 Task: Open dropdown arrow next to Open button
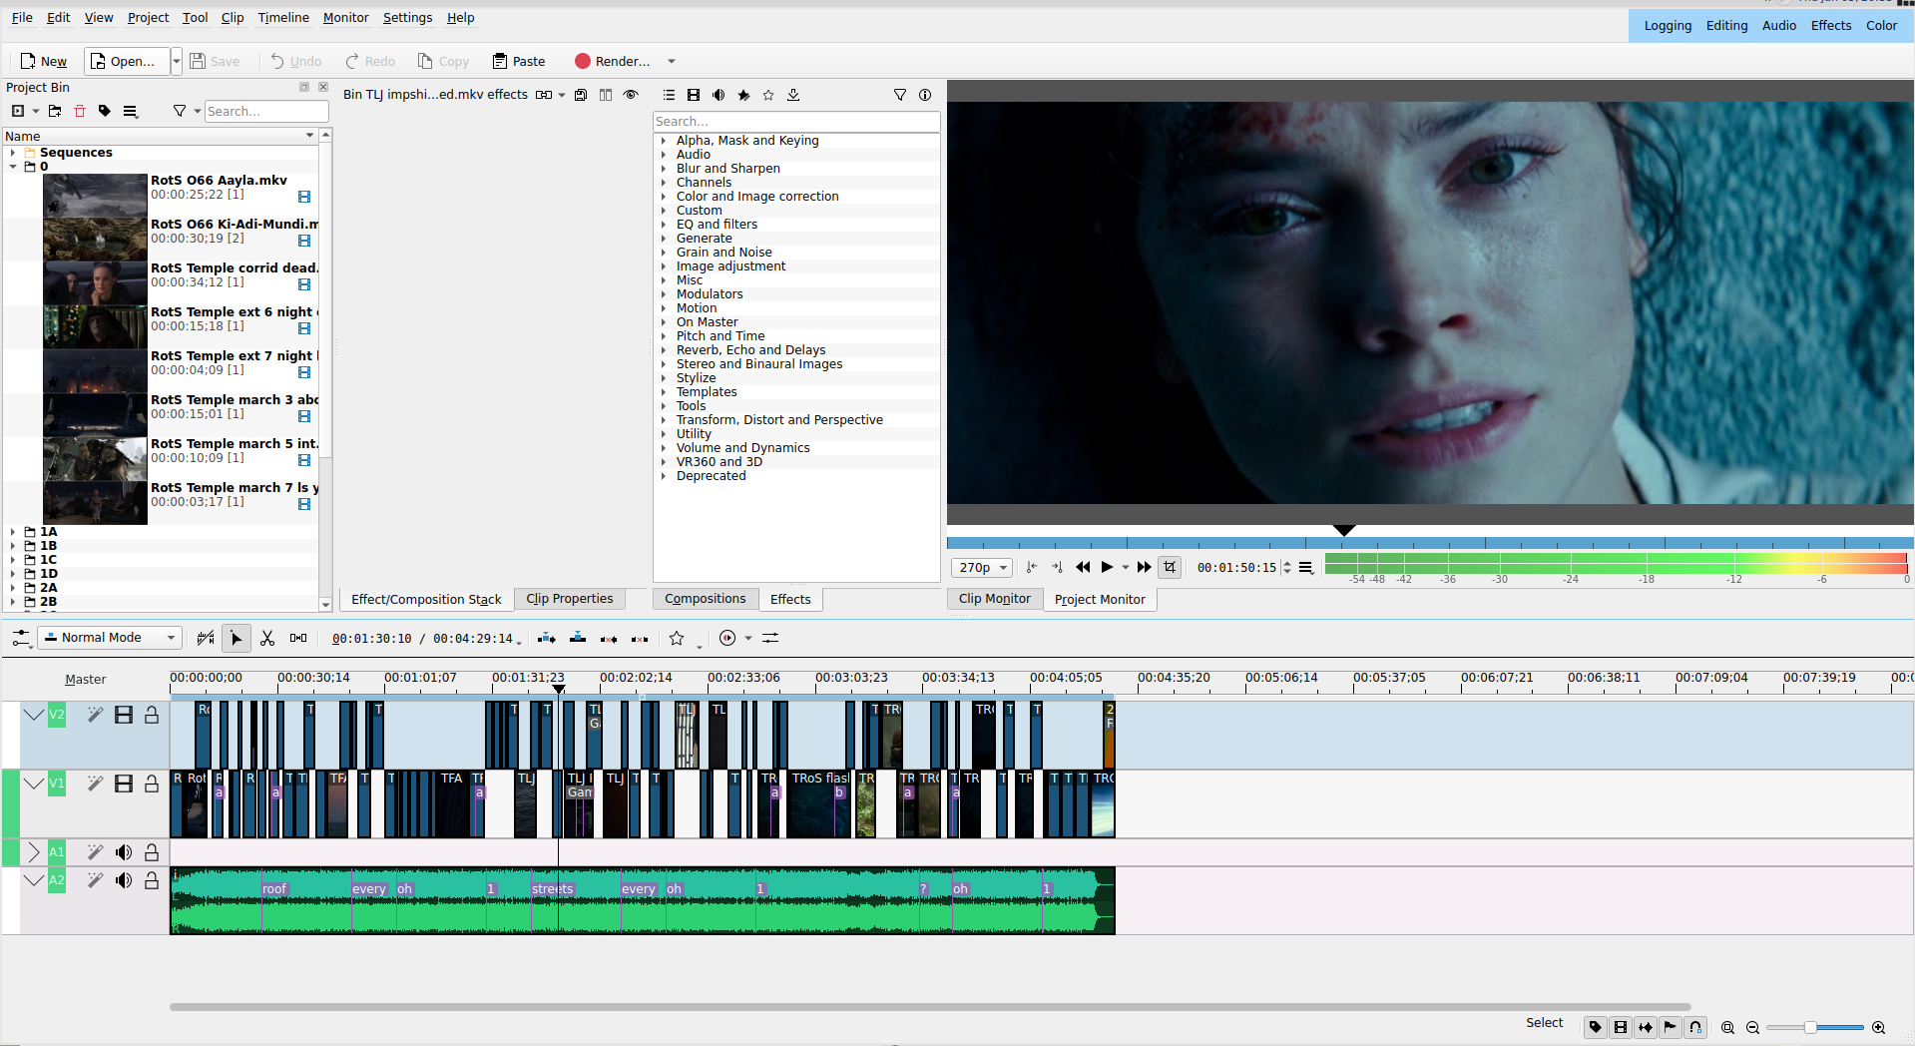tap(177, 61)
